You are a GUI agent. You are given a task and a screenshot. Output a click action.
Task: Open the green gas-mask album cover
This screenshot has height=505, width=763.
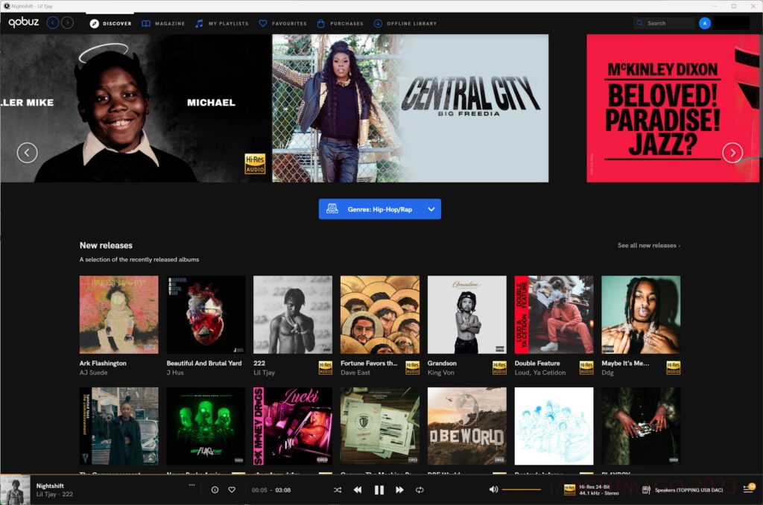pyautogui.click(x=206, y=426)
